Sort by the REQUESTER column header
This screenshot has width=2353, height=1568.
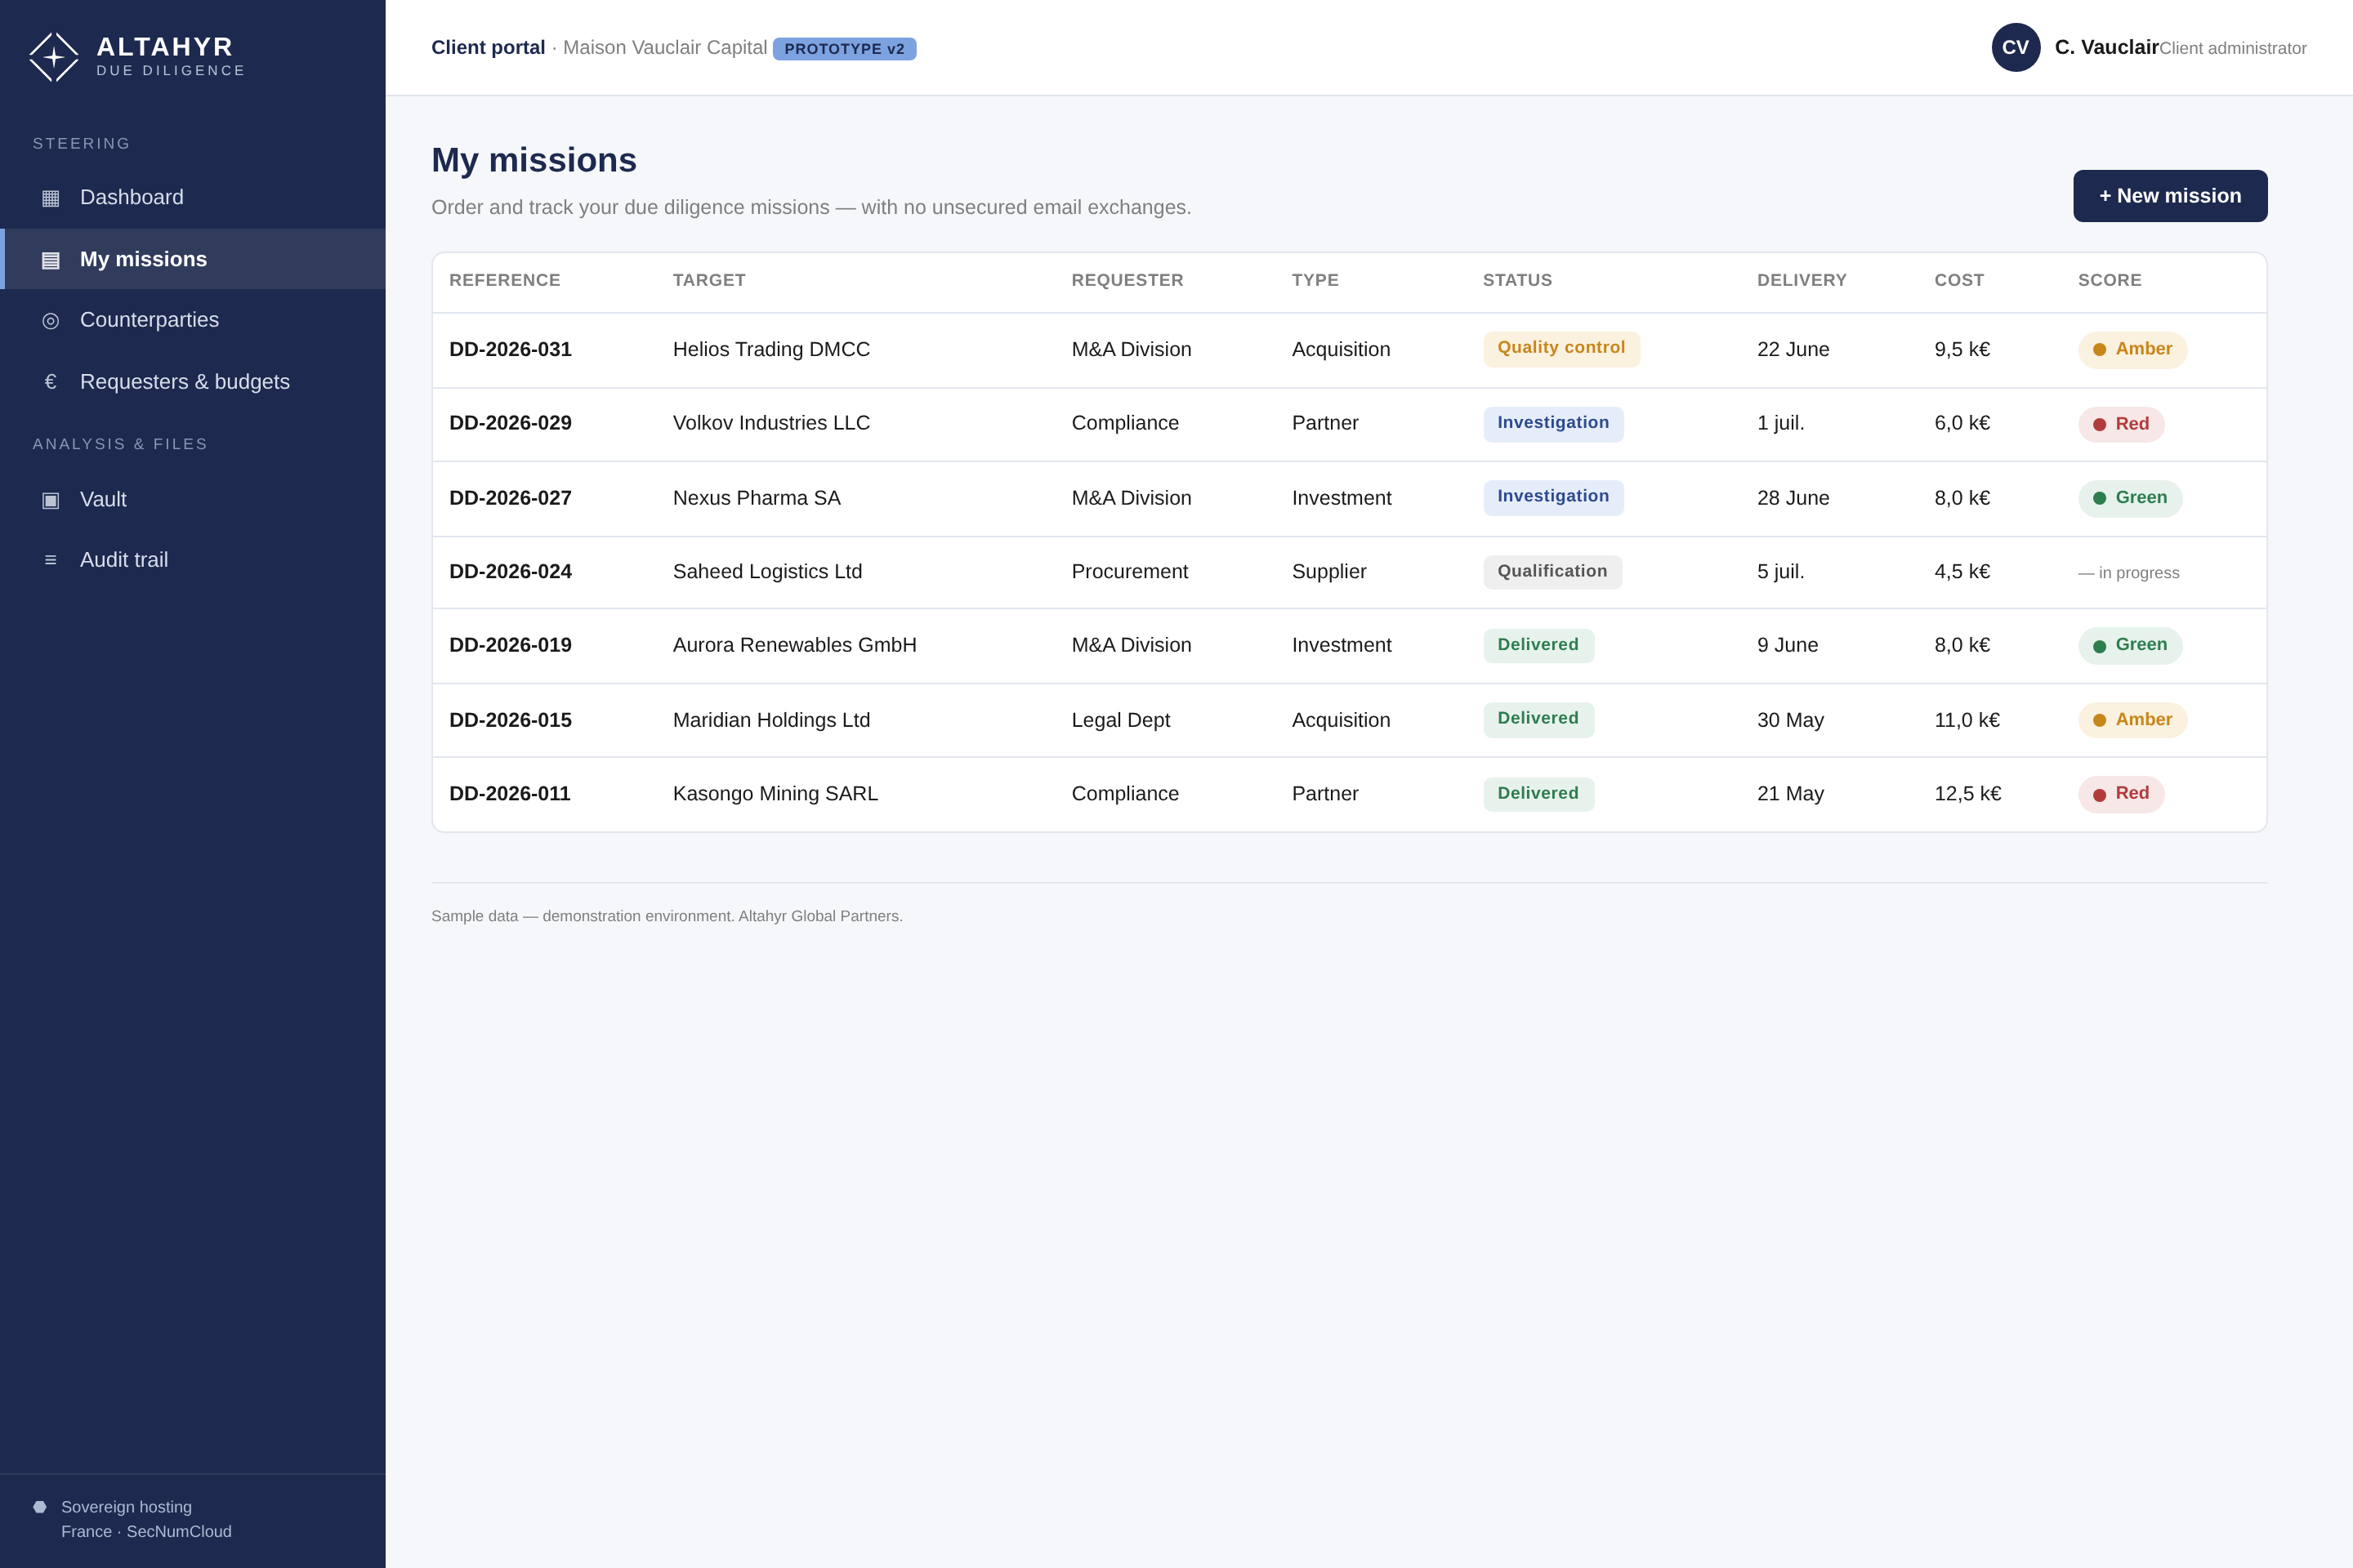(1127, 280)
